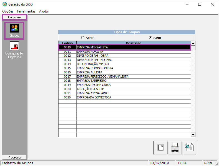Select row EMPRESA 13º SALARIO
The height and width of the screenshot is (166, 219).
(125, 93)
